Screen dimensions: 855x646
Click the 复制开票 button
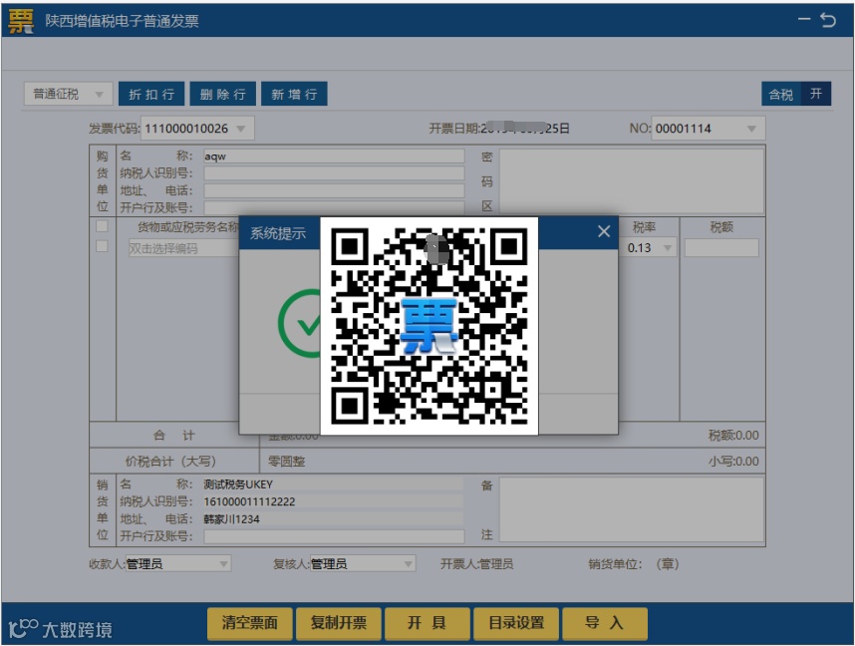[x=339, y=623]
